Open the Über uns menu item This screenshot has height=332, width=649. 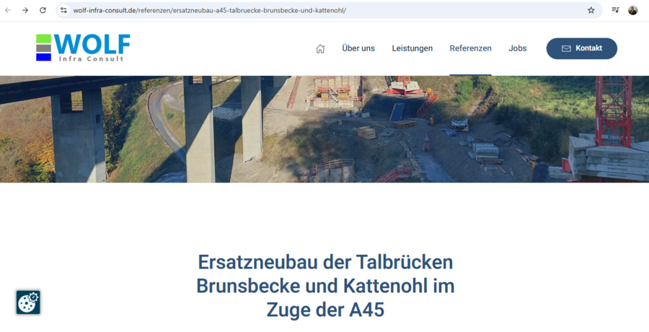click(358, 48)
